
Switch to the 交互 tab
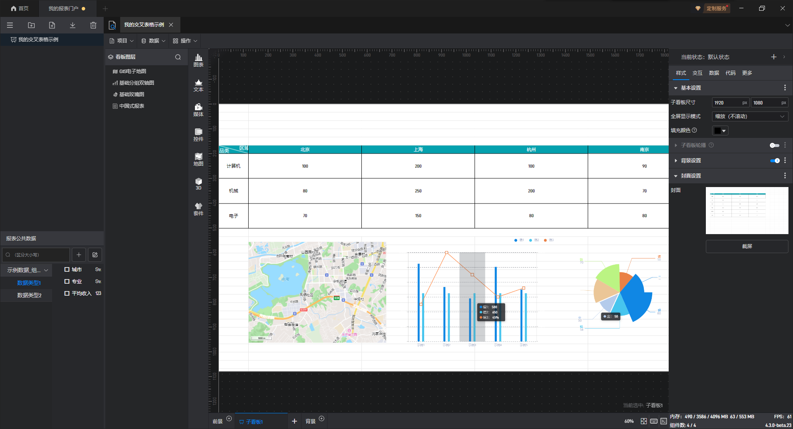pos(697,73)
